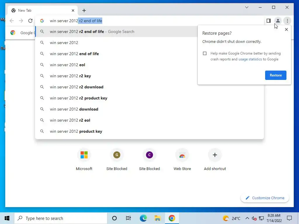299x224 pixels.
Task: Close the New Tab tab
Action: pyautogui.click(x=73, y=10)
